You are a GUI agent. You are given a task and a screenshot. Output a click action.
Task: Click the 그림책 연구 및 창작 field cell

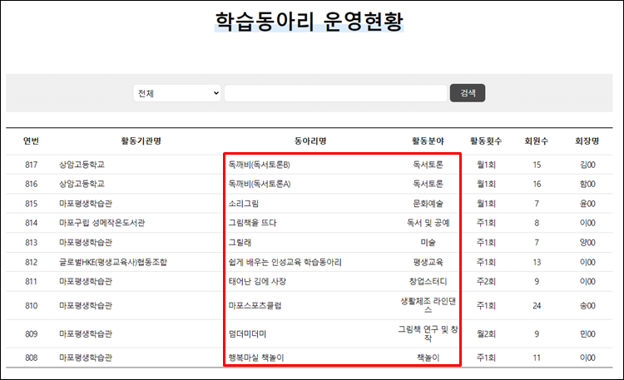428,333
